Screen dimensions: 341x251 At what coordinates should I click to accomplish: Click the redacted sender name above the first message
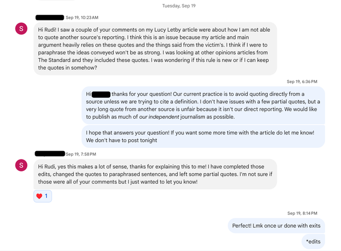(x=49, y=18)
